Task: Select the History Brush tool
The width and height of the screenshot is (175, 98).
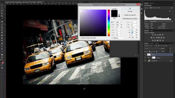Action: point(2,30)
